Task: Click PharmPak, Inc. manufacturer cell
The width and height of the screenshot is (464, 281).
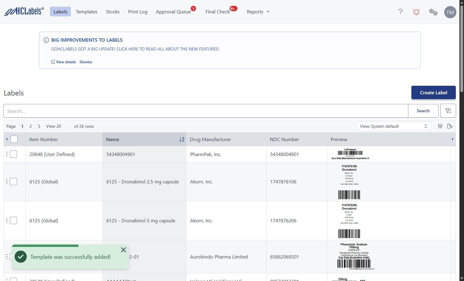Action: point(206,154)
